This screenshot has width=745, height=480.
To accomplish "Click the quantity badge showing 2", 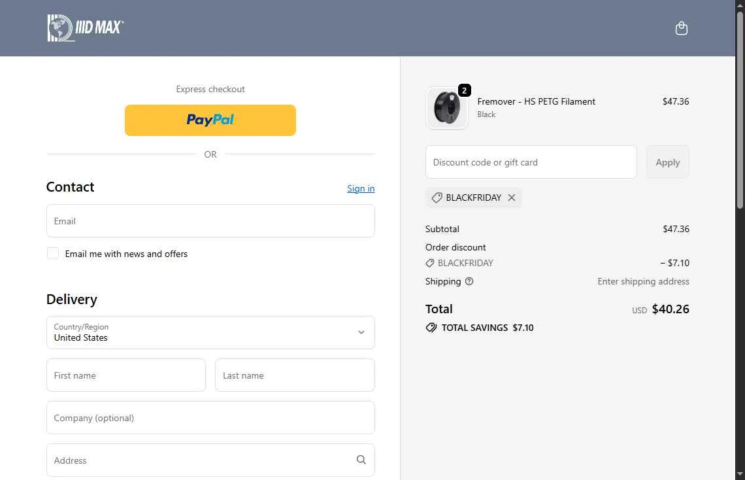I will (464, 90).
